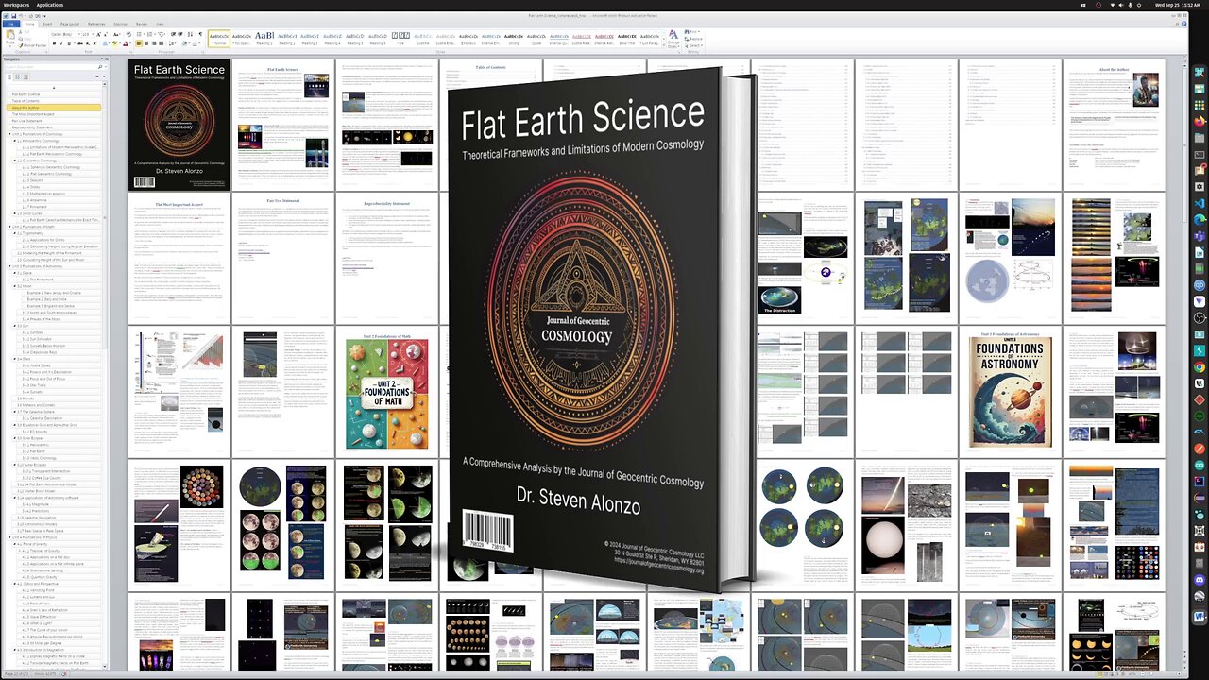Click the Find button
This screenshot has width=1209, height=680.
[692, 32]
